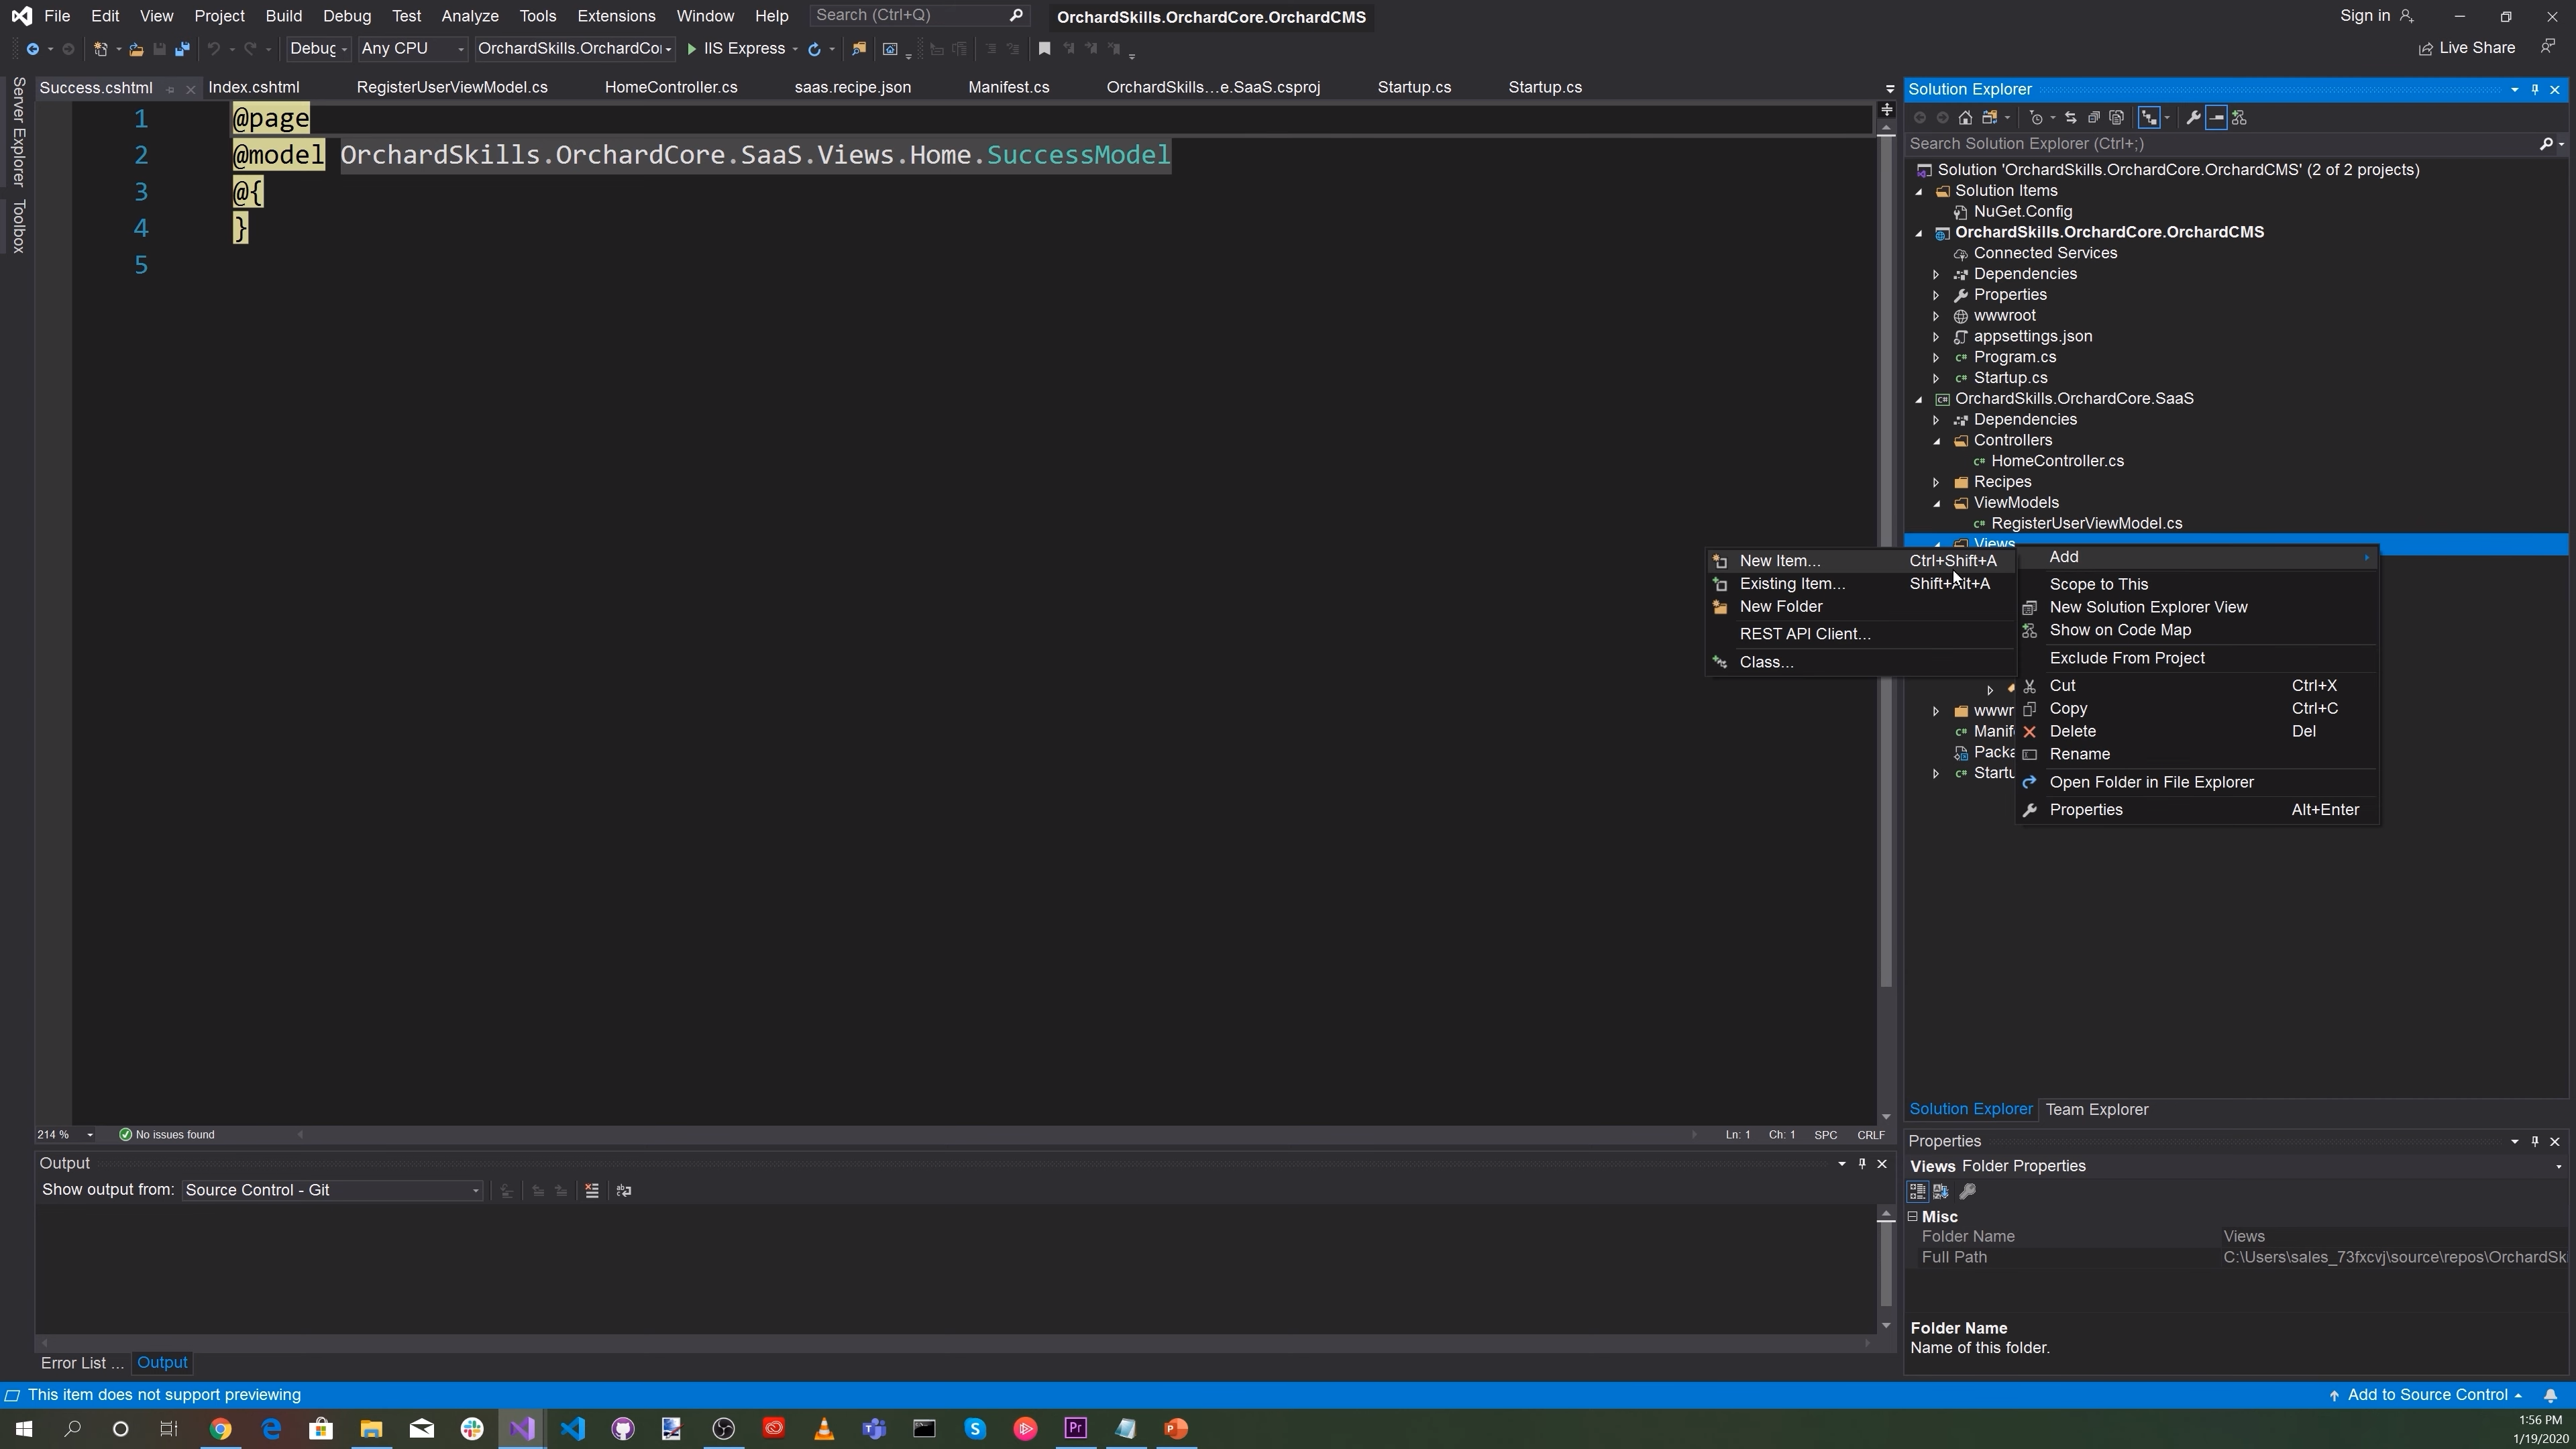The image size is (2576, 1449).
Task: Click the Switch Views icon in Solution Explorer
Action: click(x=1990, y=118)
